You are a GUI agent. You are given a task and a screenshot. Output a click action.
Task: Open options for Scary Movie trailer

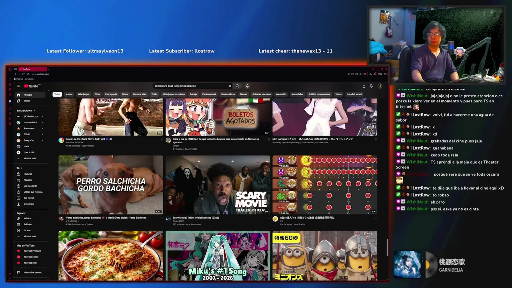click(x=269, y=218)
